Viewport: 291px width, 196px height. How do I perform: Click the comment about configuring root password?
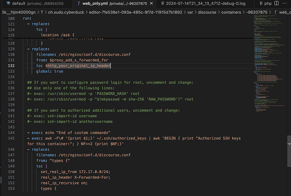(110, 82)
